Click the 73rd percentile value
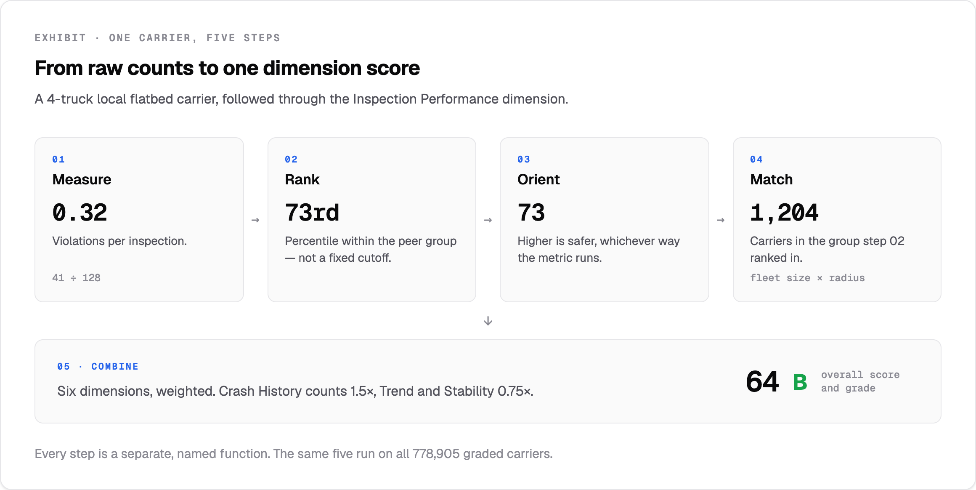 pos(312,212)
